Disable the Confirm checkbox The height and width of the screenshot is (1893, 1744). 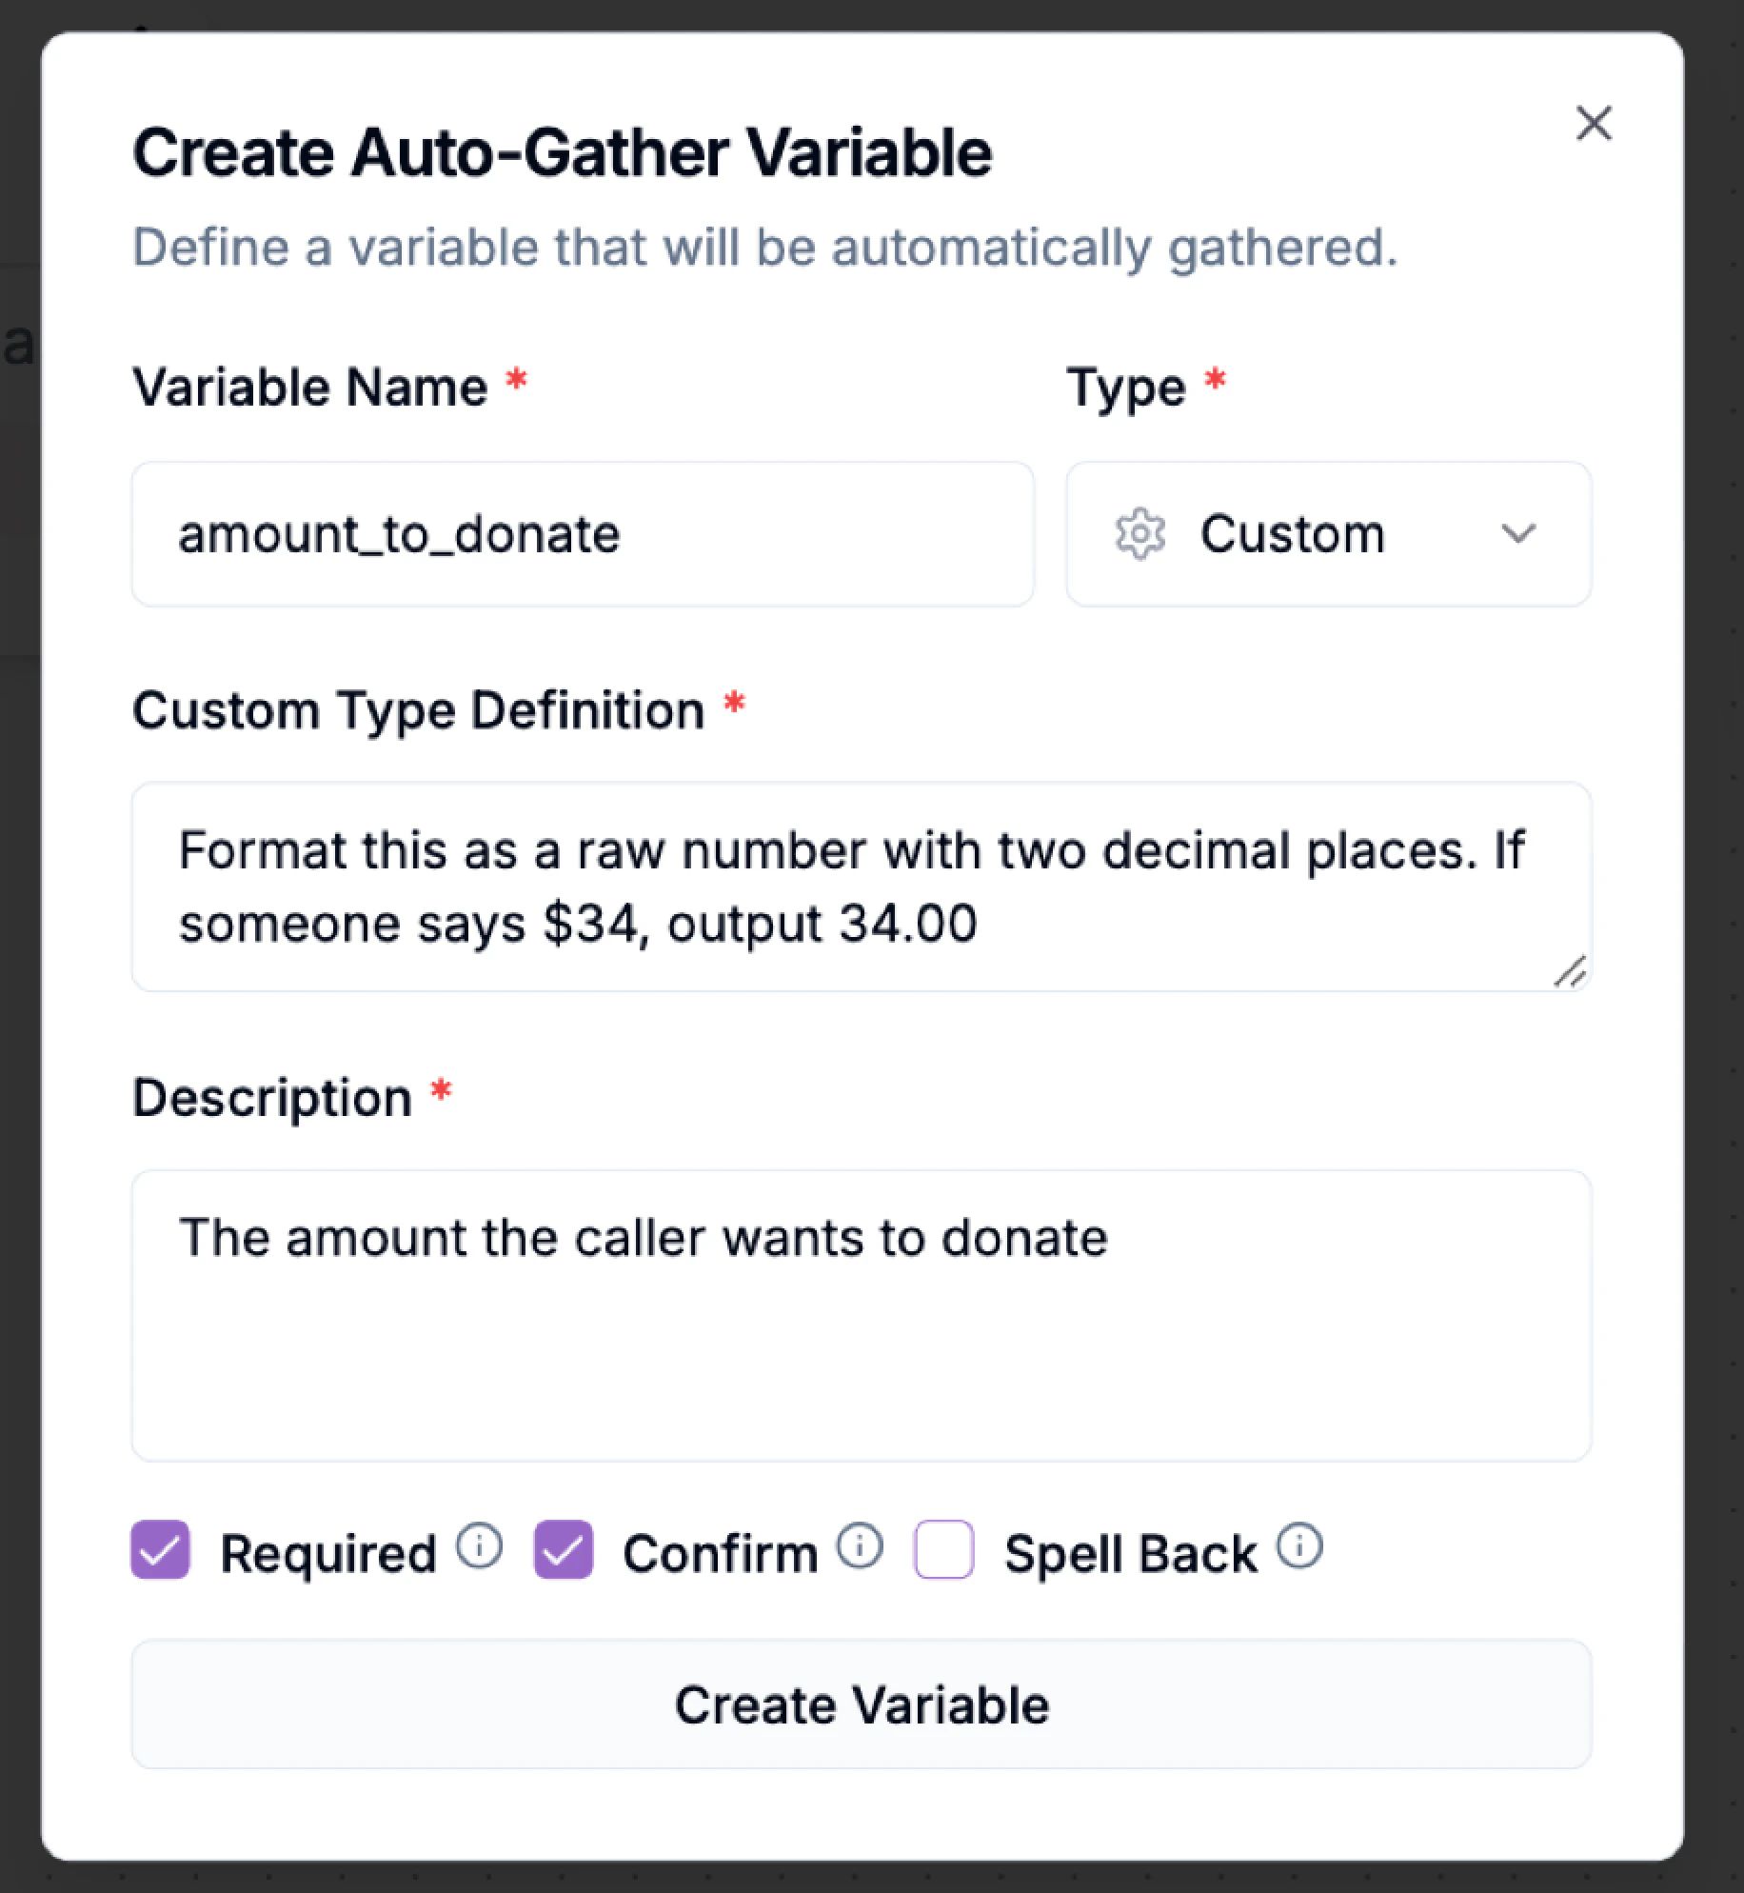coord(564,1549)
